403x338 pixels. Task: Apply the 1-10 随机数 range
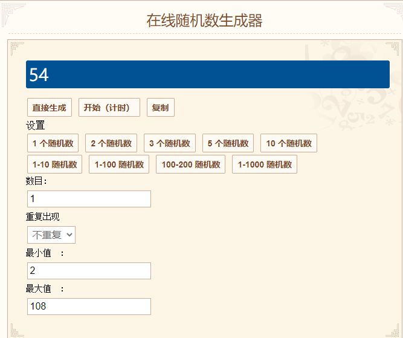[54, 164]
